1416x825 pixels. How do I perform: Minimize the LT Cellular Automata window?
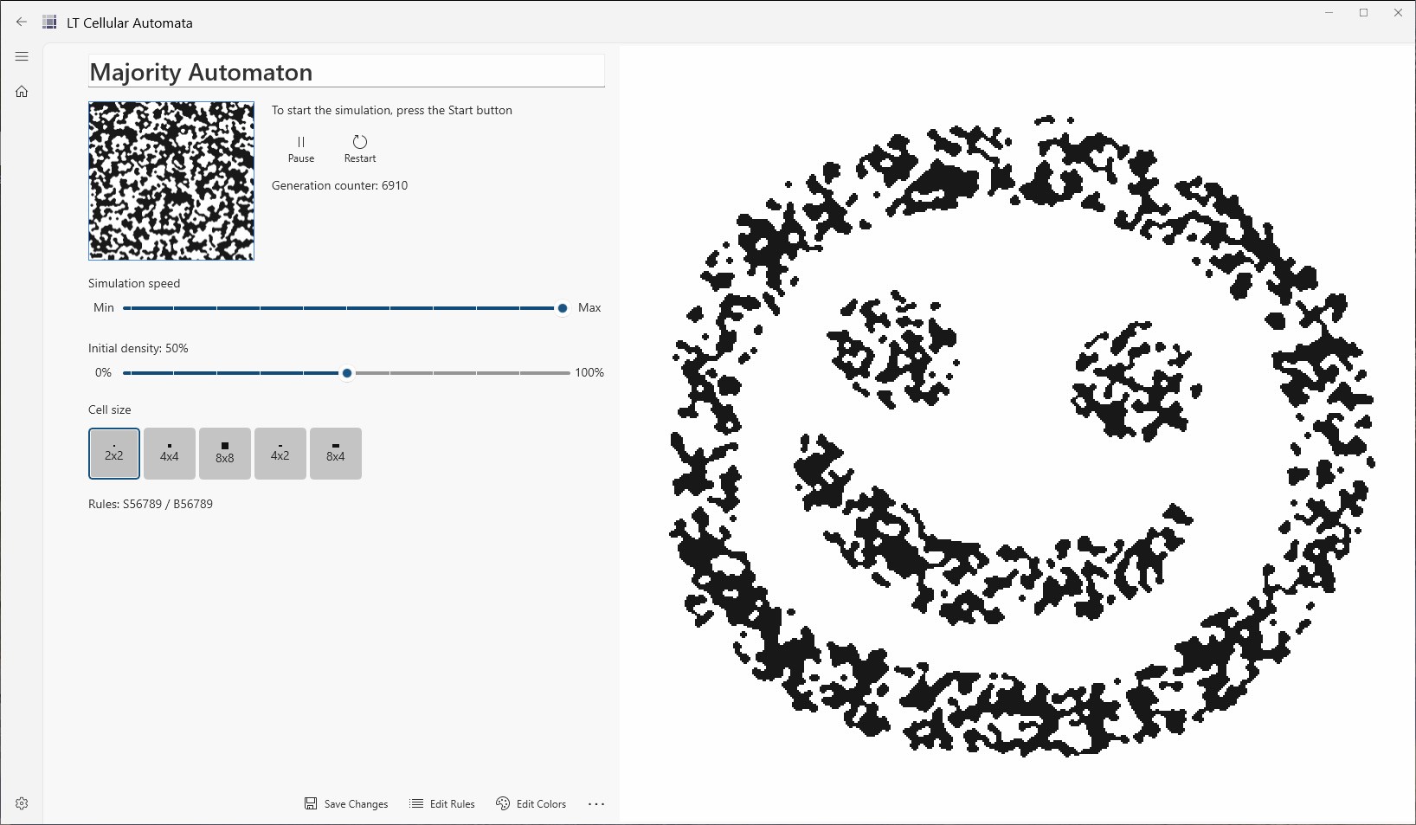tap(1329, 13)
